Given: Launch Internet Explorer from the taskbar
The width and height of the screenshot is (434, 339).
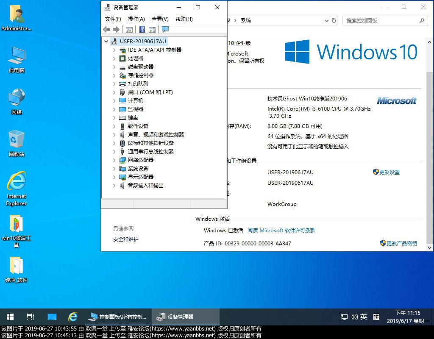Looking at the screenshot, I should [73, 317].
